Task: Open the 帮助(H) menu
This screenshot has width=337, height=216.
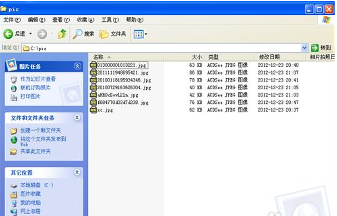Action: tap(135, 20)
